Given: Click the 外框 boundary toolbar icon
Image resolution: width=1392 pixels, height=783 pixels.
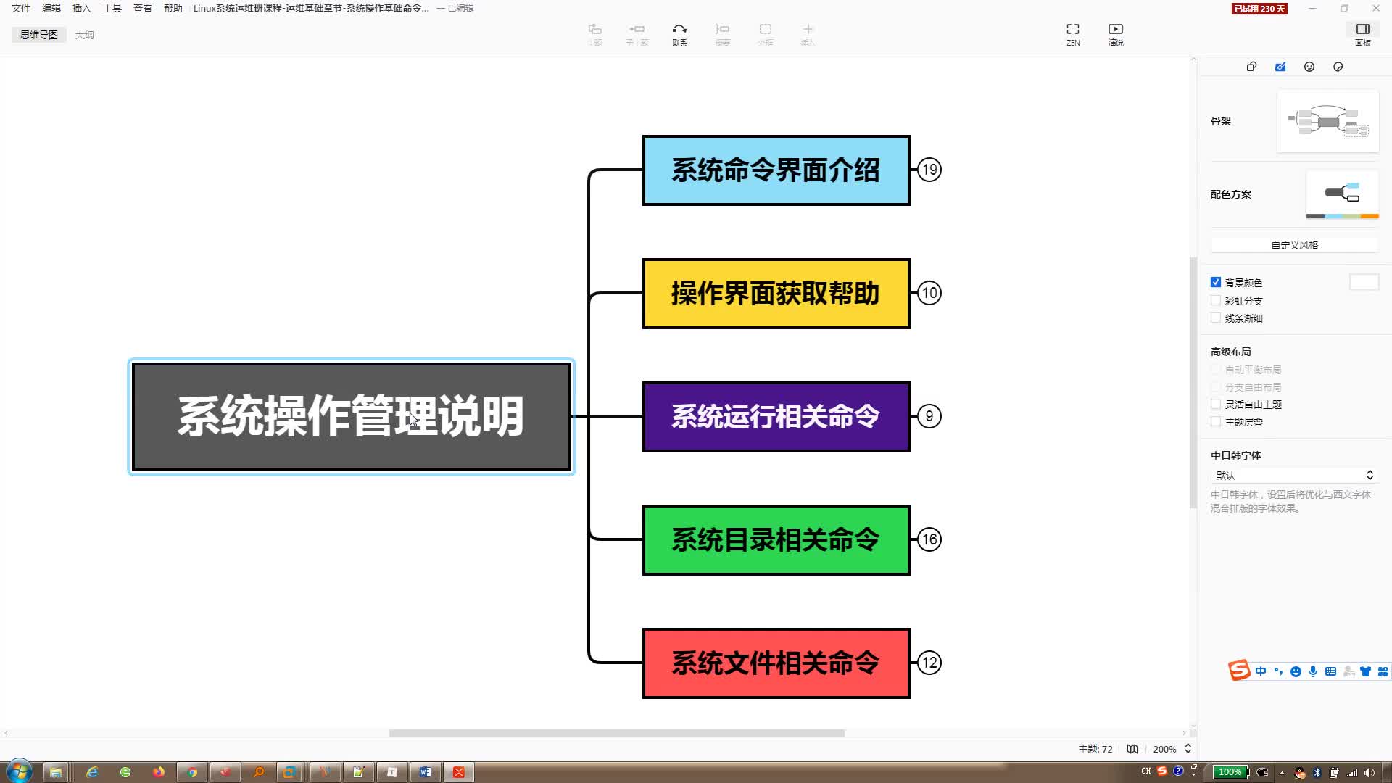Looking at the screenshot, I should pyautogui.click(x=765, y=34).
